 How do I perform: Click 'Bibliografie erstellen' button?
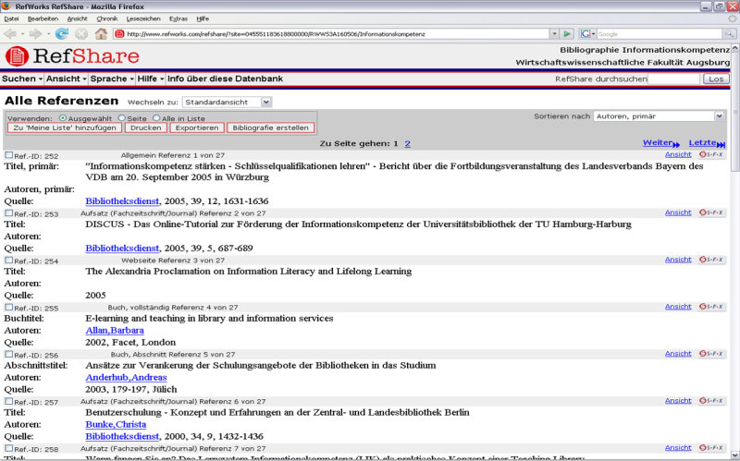pos(270,127)
